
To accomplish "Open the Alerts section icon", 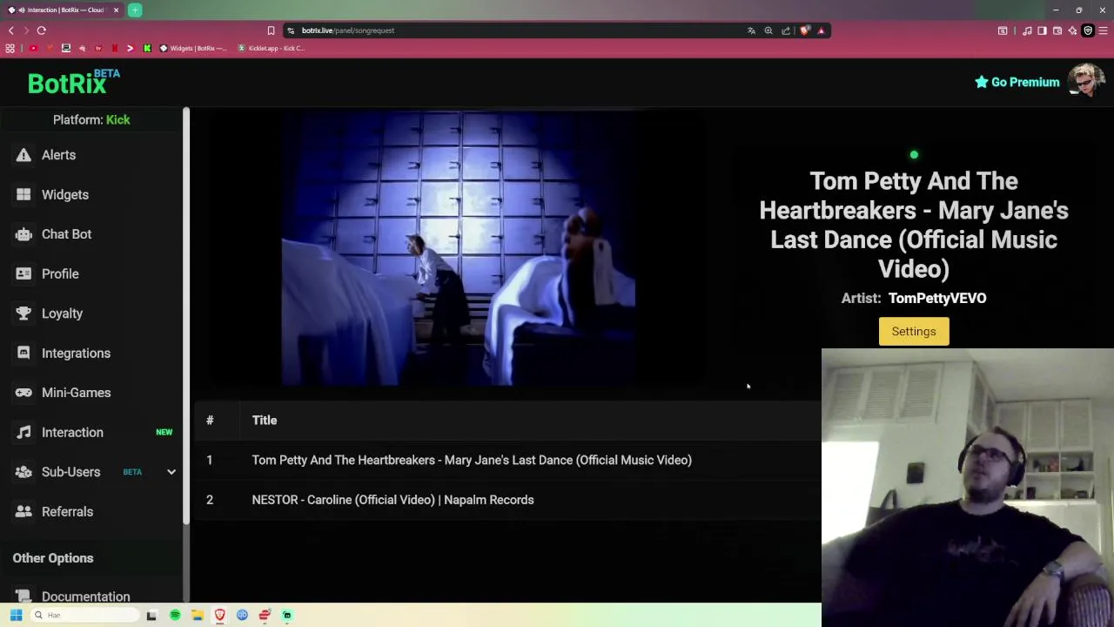I will 23,155.
